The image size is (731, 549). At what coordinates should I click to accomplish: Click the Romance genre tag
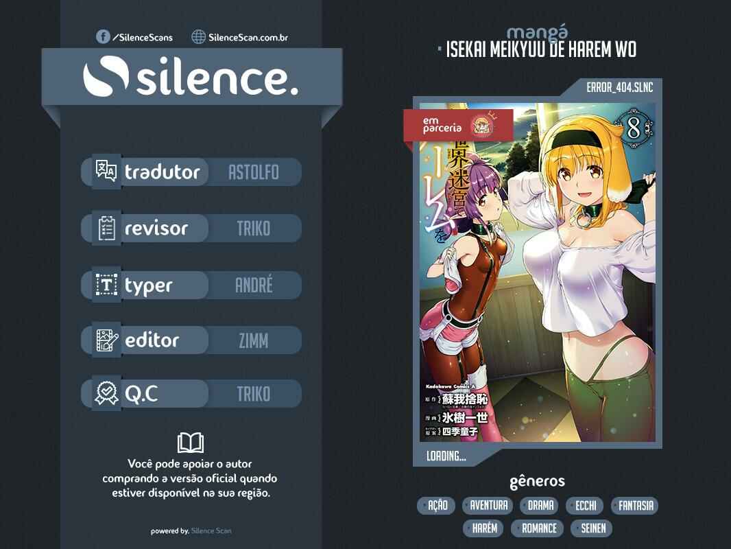click(x=538, y=528)
